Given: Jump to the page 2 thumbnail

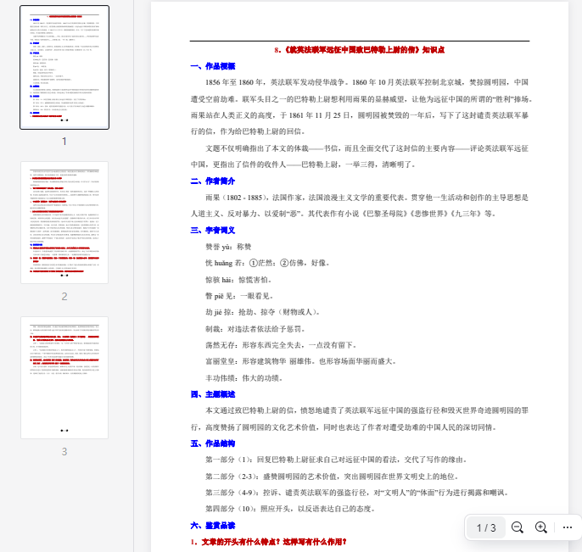Looking at the screenshot, I should tap(64, 222).
